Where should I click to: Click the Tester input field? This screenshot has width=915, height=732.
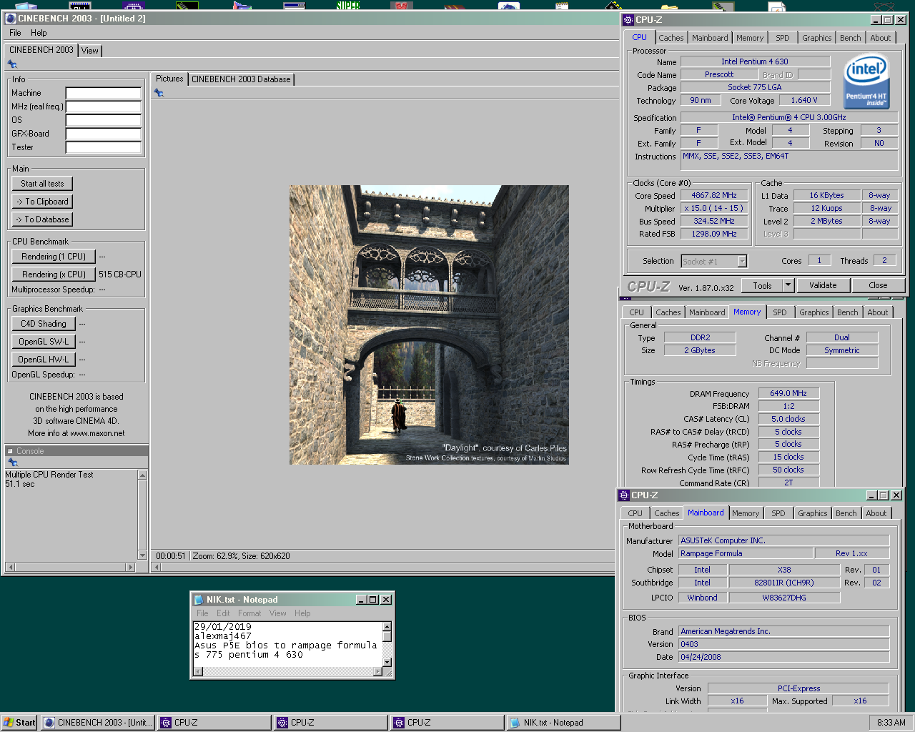pyautogui.click(x=104, y=147)
